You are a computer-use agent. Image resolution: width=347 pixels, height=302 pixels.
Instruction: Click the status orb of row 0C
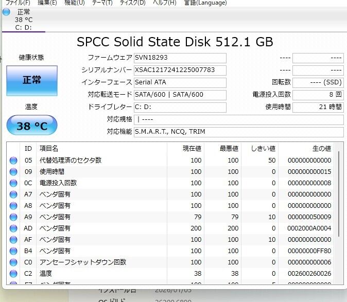pyautogui.click(x=13, y=183)
